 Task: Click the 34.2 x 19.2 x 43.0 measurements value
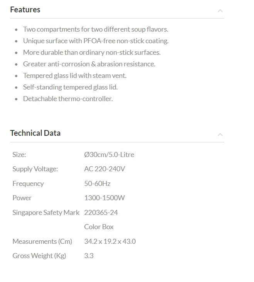click(x=110, y=241)
